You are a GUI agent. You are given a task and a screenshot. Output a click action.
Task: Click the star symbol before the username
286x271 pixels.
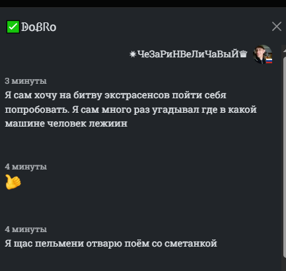pyautogui.click(x=133, y=54)
